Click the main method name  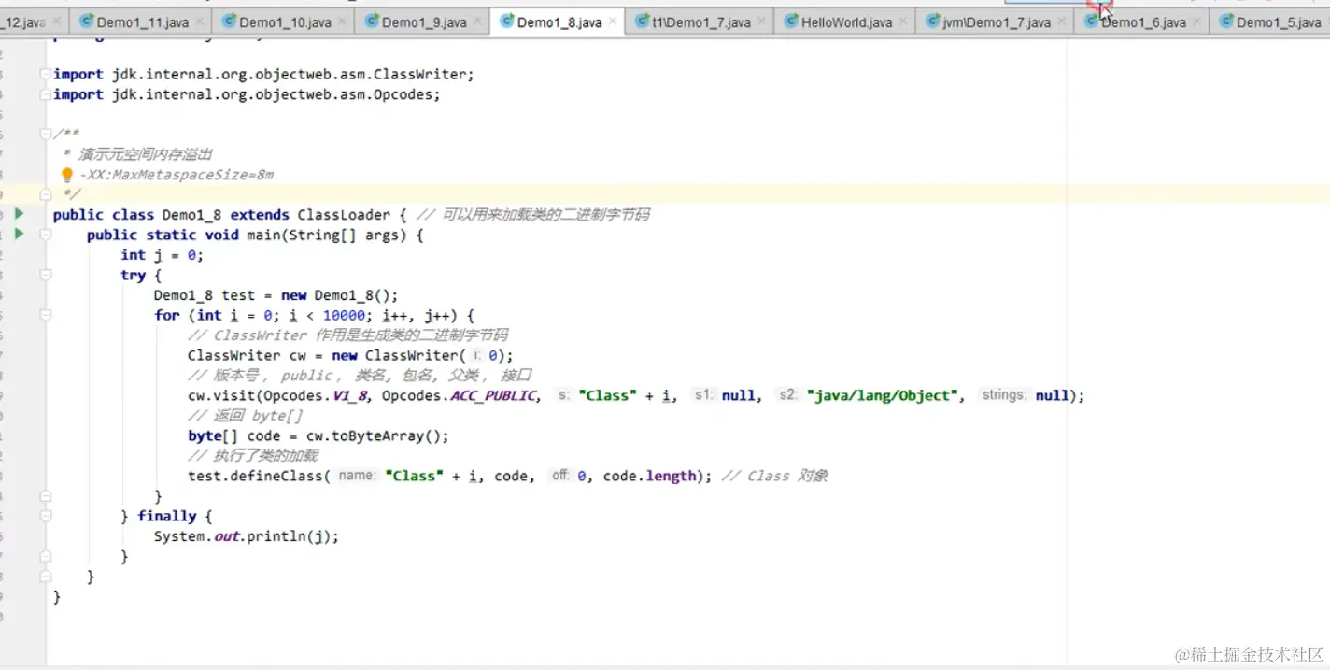click(264, 235)
